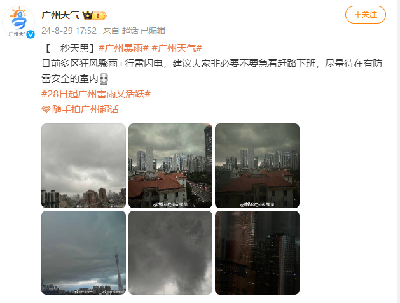Follow the account with +关注 button
The width and height of the screenshot is (400, 303).
click(365, 15)
